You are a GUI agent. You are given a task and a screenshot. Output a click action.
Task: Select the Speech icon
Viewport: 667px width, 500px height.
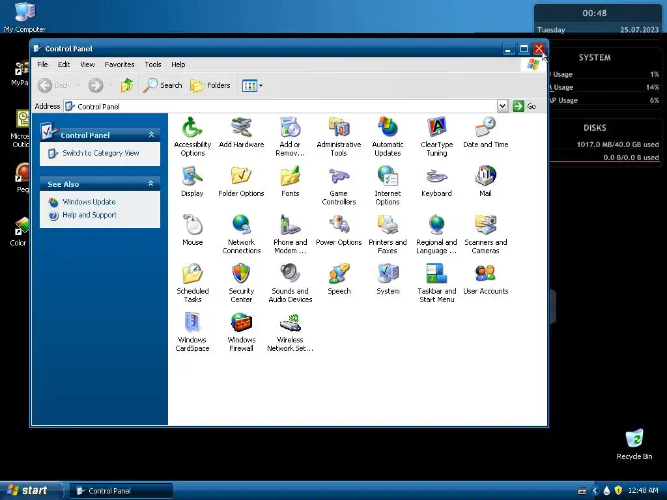(x=339, y=274)
